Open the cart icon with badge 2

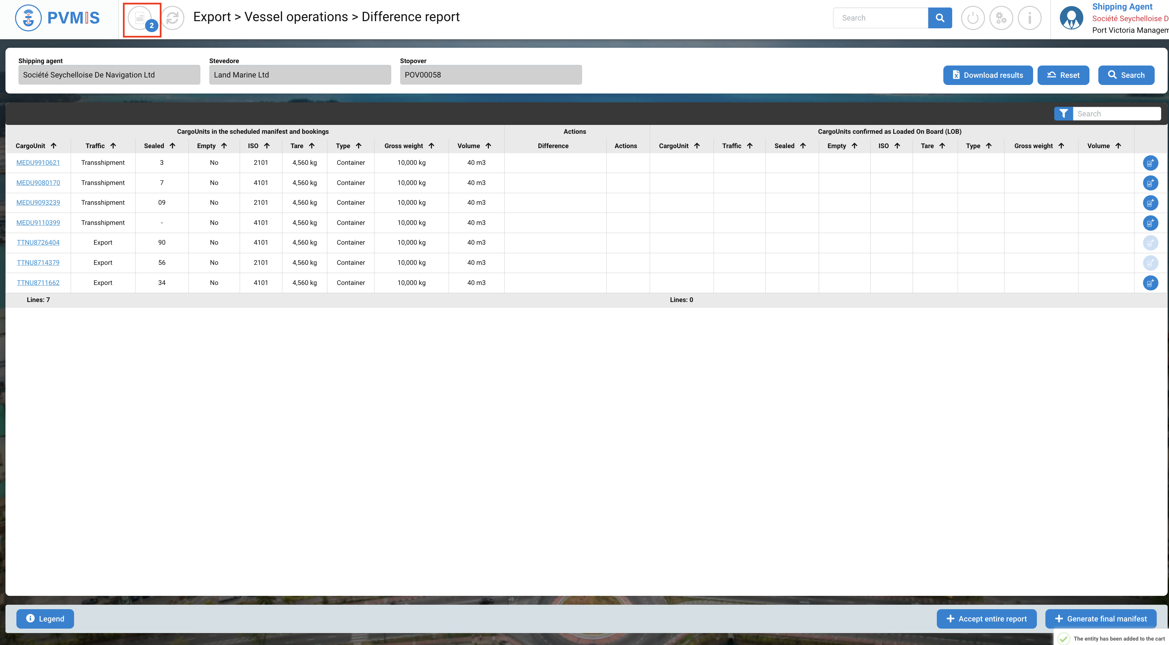(140, 18)
